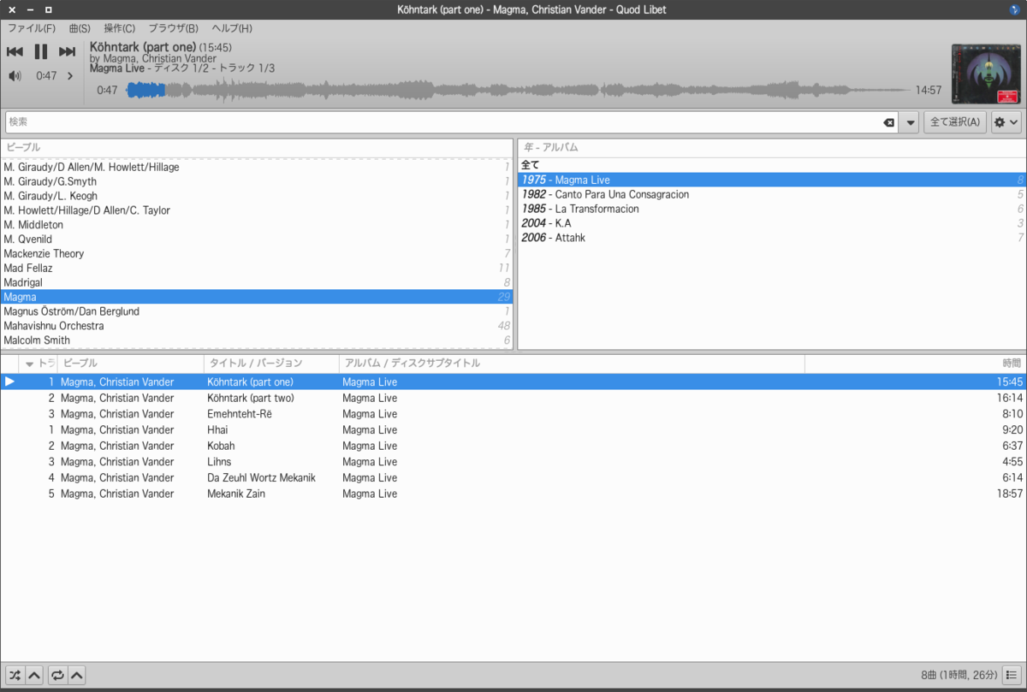Select Magnus Öström/Dan Berglund artist row
Screen dimensions: 1027x692
click(x=257, y=311)
